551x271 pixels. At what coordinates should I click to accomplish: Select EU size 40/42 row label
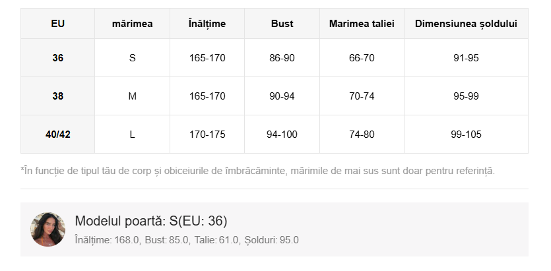click(x=57, y=135)
